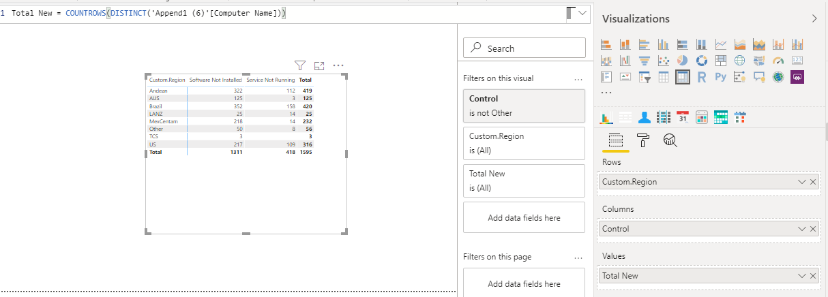Select the Card visual
Viewport: 828px width, 297px height.
point(797,61)
